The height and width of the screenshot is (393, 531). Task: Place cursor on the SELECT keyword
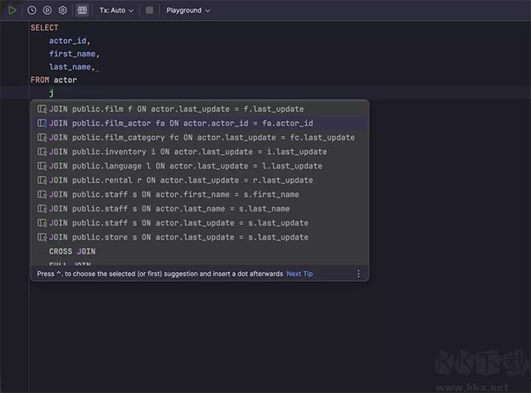44,27
